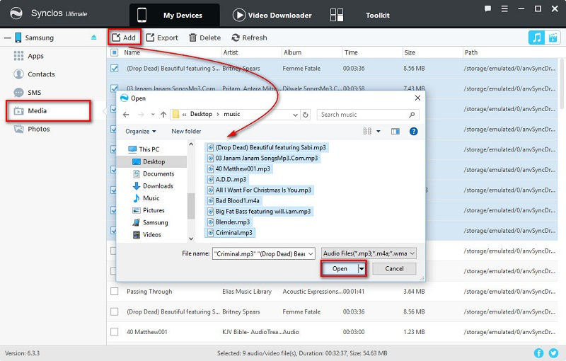Select Bad Blood1.m4a file
The image size is (566, 361).
click(233, 201)
